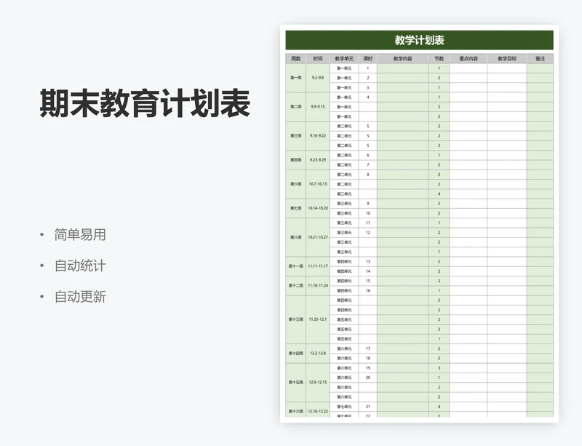
Task: Click the 第三周 week cell
Action: (x=296, y=136)
